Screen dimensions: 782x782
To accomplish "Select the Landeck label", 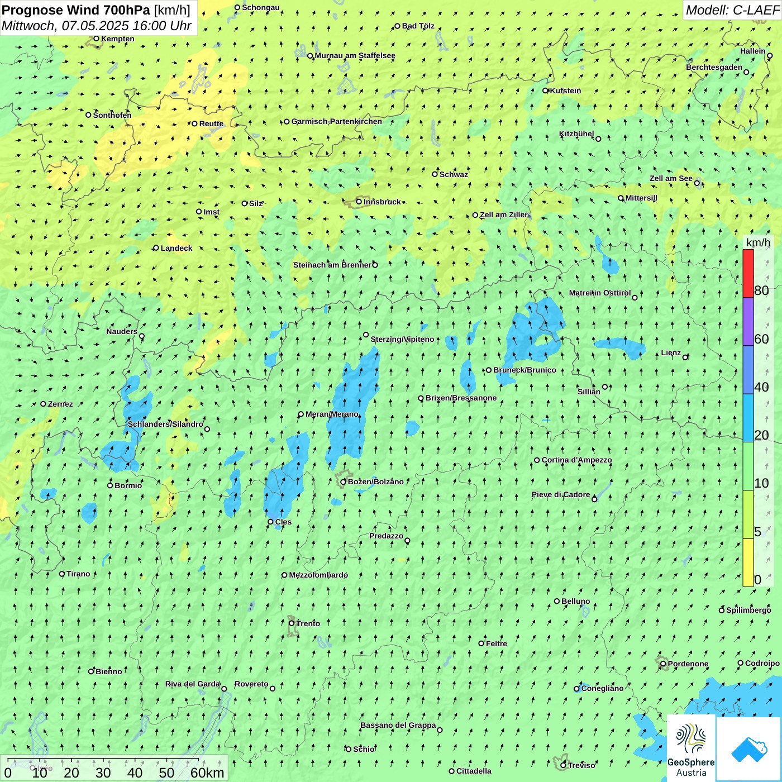I will tap(177, 248).
